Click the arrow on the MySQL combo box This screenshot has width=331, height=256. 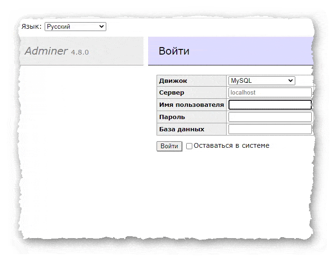291,81
